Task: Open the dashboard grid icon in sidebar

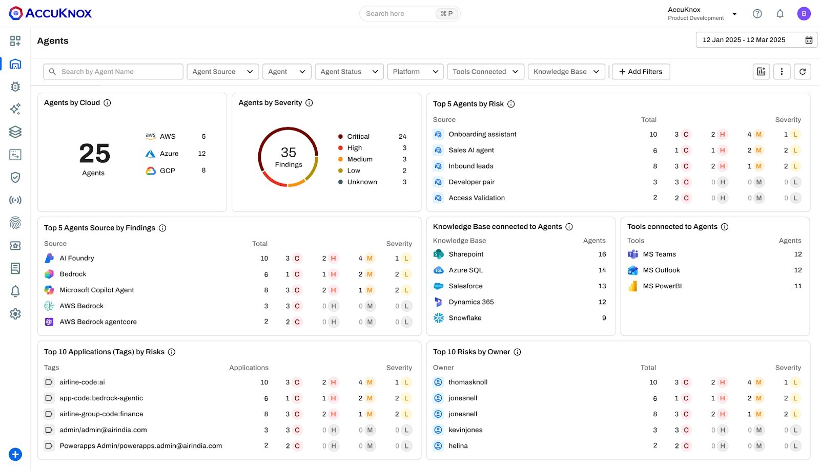Action: point(15,41)
